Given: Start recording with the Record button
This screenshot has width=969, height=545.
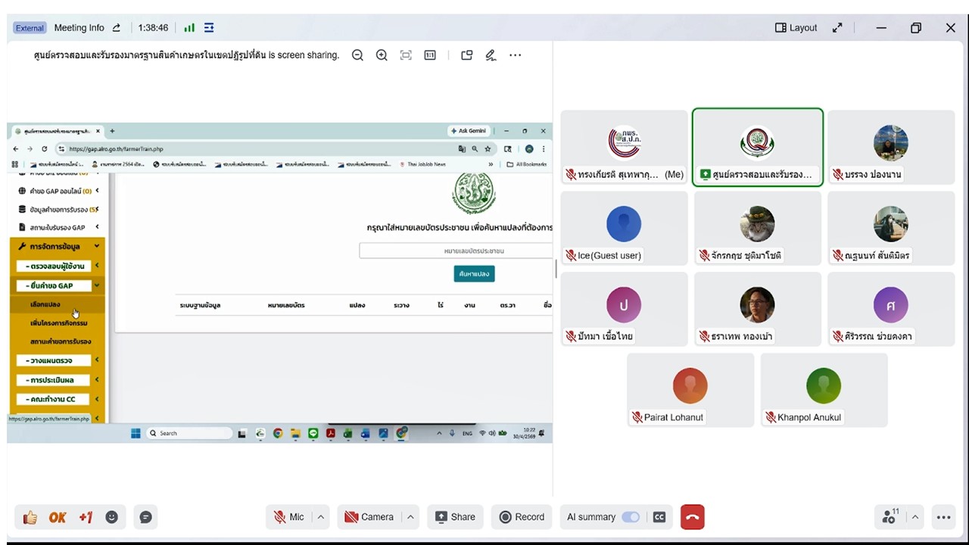Looking at the screenshot, I should (x=522, y=517).
